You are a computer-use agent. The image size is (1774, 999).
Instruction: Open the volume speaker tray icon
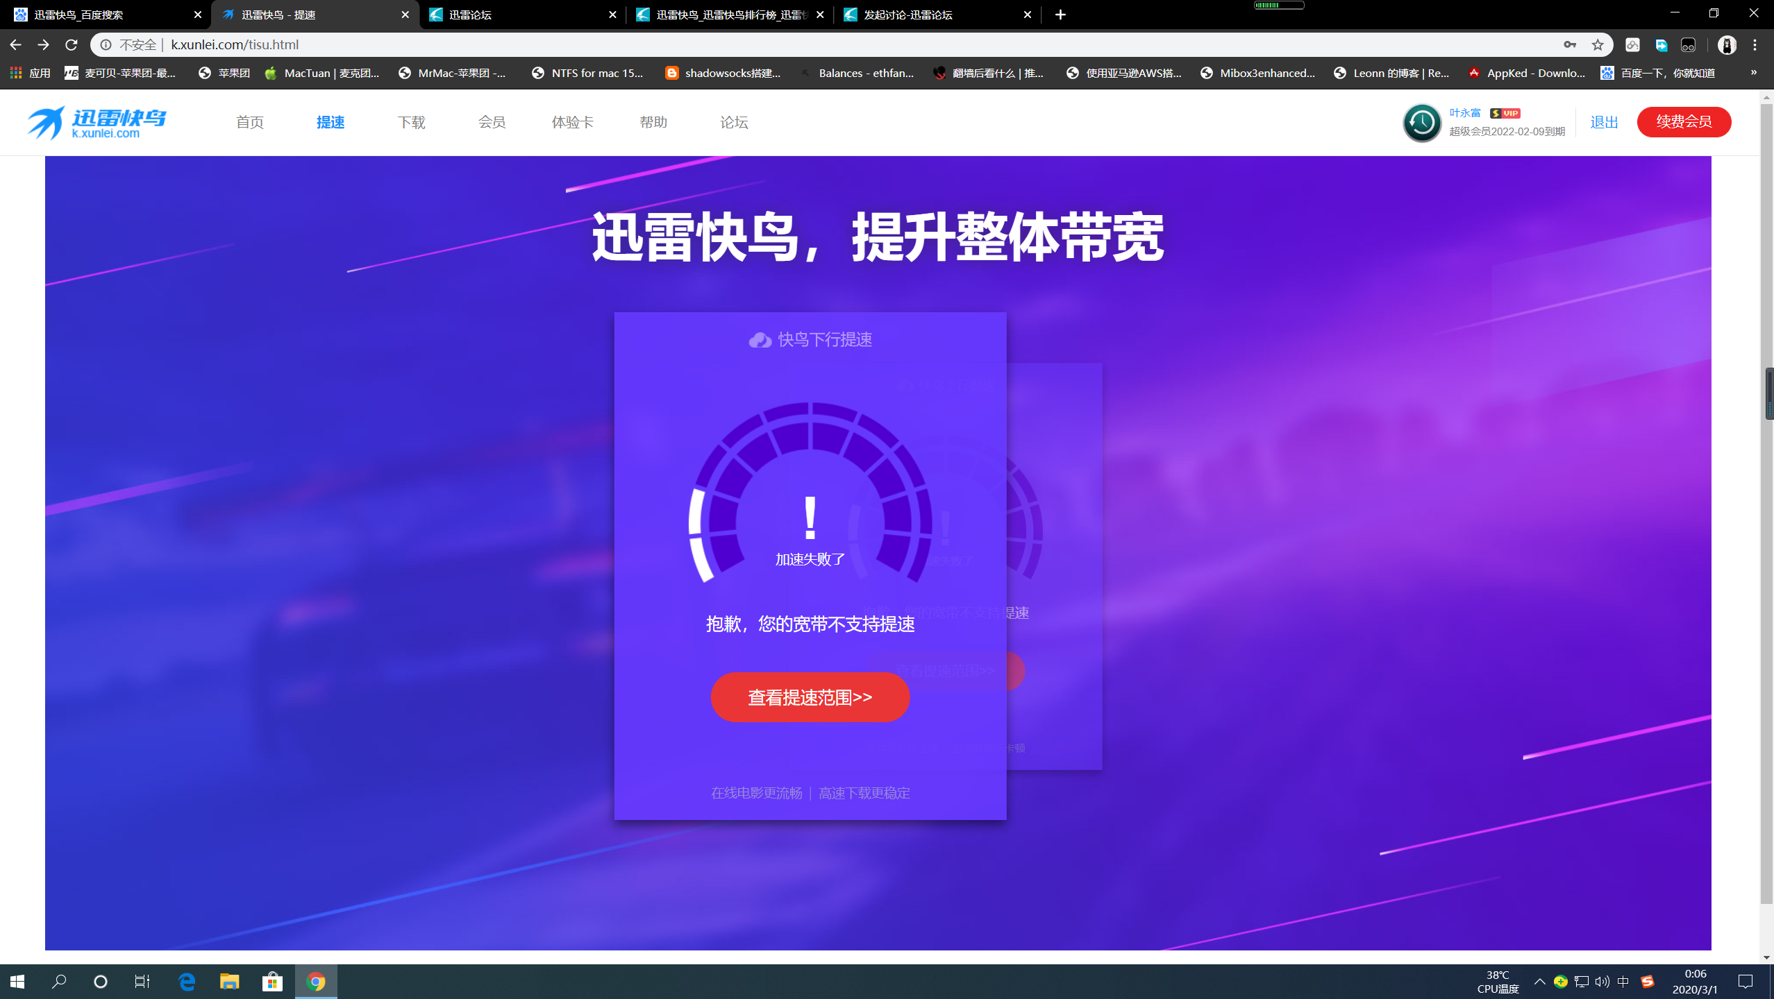(x=1602, y=982)
